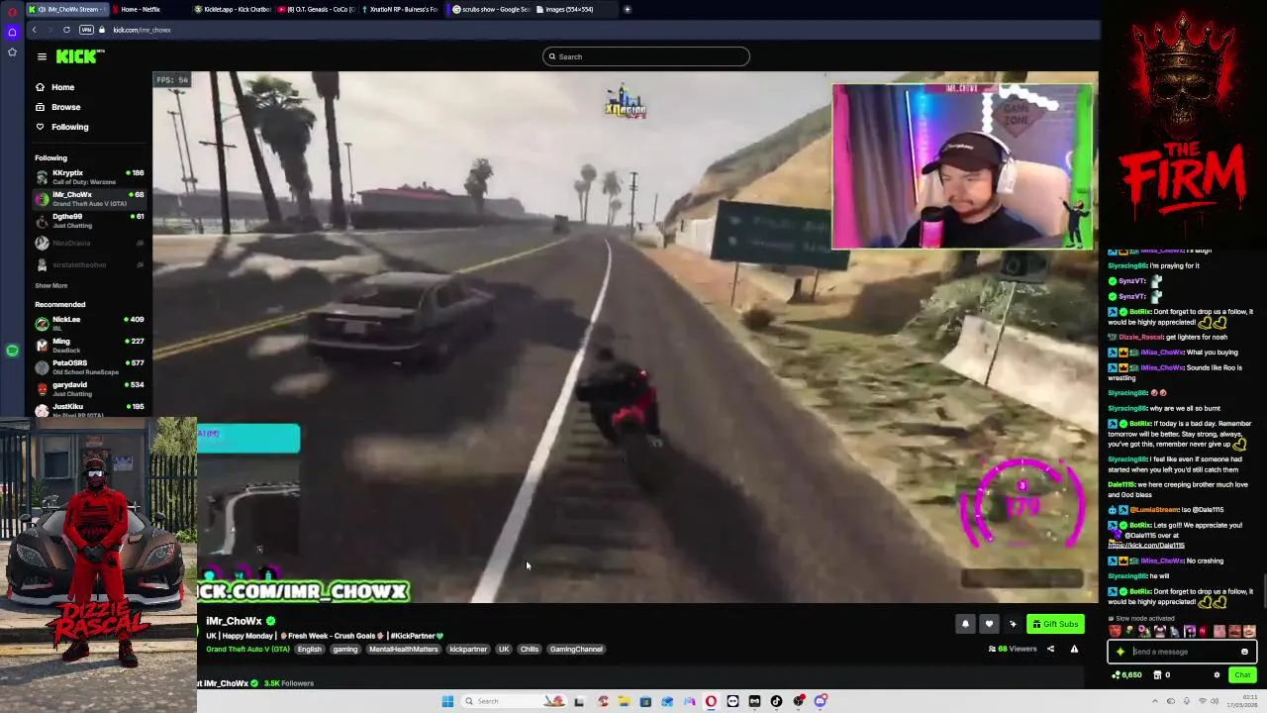Image resolution: width=1267 pixels, height=713 pixels.
Task: Select the GamingChannel tag
Action: (x=576, y=650)
